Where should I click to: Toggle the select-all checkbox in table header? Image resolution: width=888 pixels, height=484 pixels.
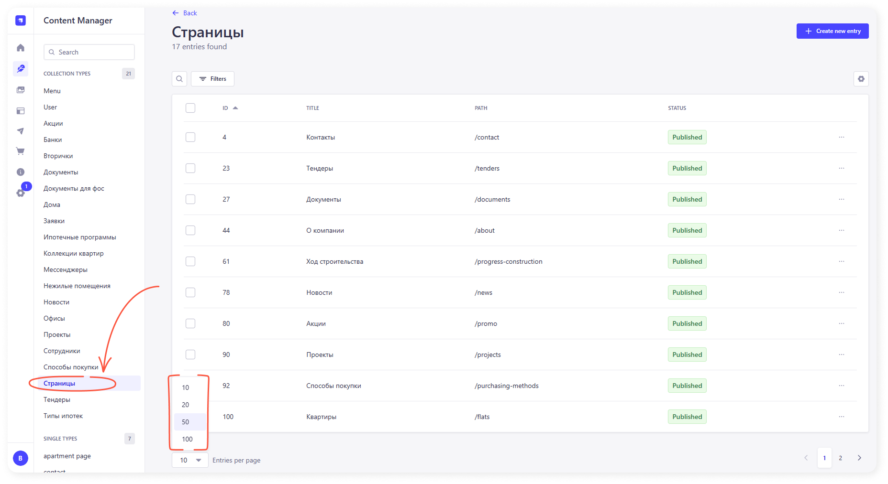click(190, 108)
